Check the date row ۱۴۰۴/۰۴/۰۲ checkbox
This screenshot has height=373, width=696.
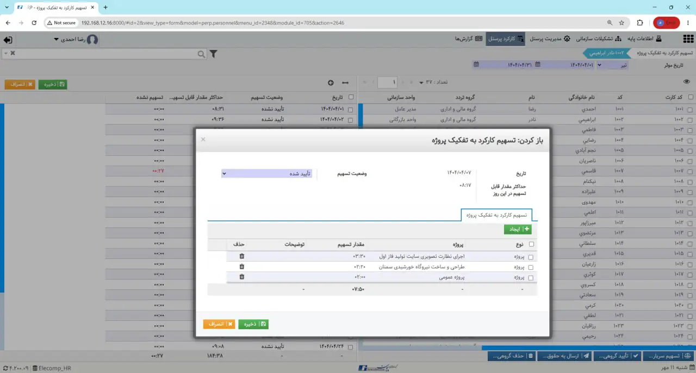point(350,120)
